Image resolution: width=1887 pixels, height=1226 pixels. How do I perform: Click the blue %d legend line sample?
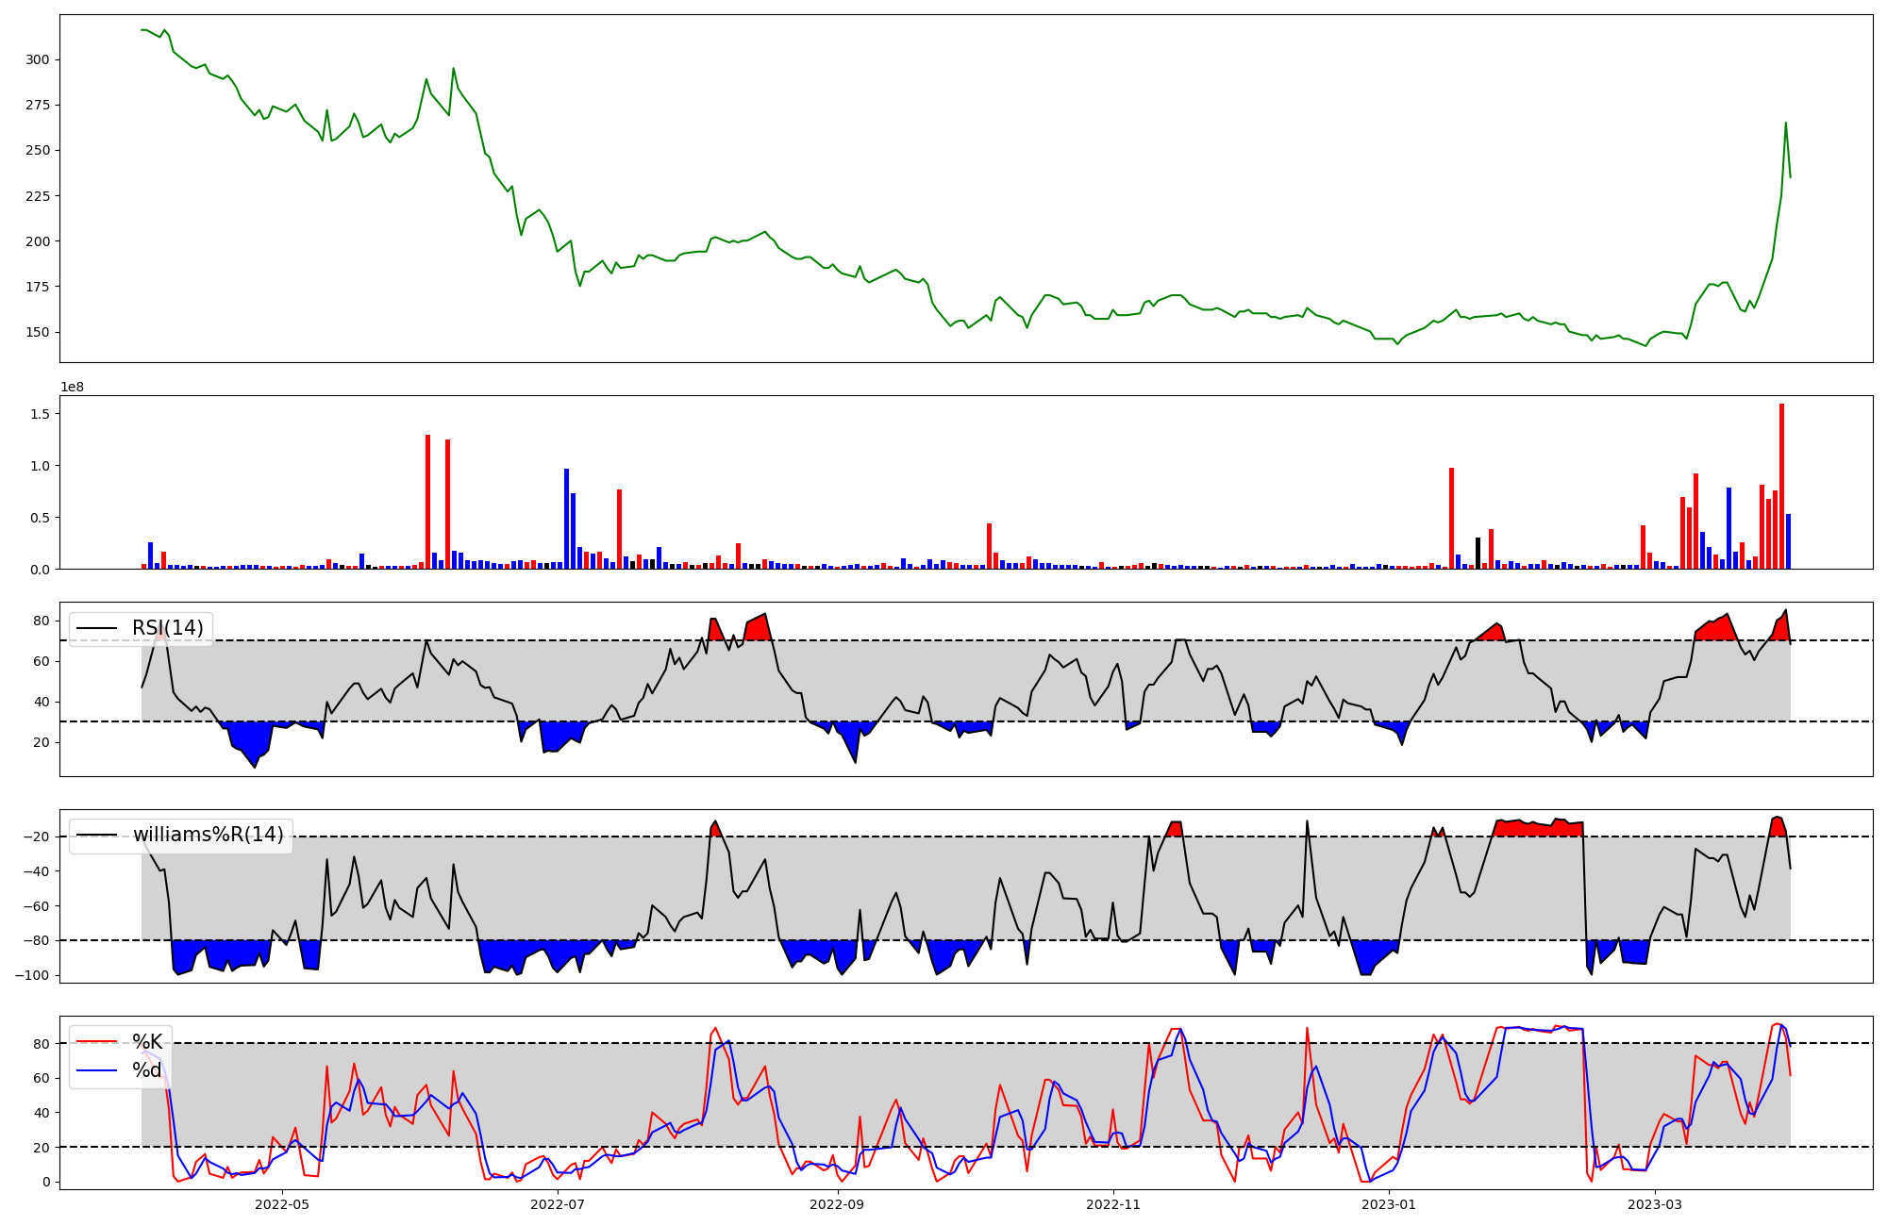[96, 1070]
